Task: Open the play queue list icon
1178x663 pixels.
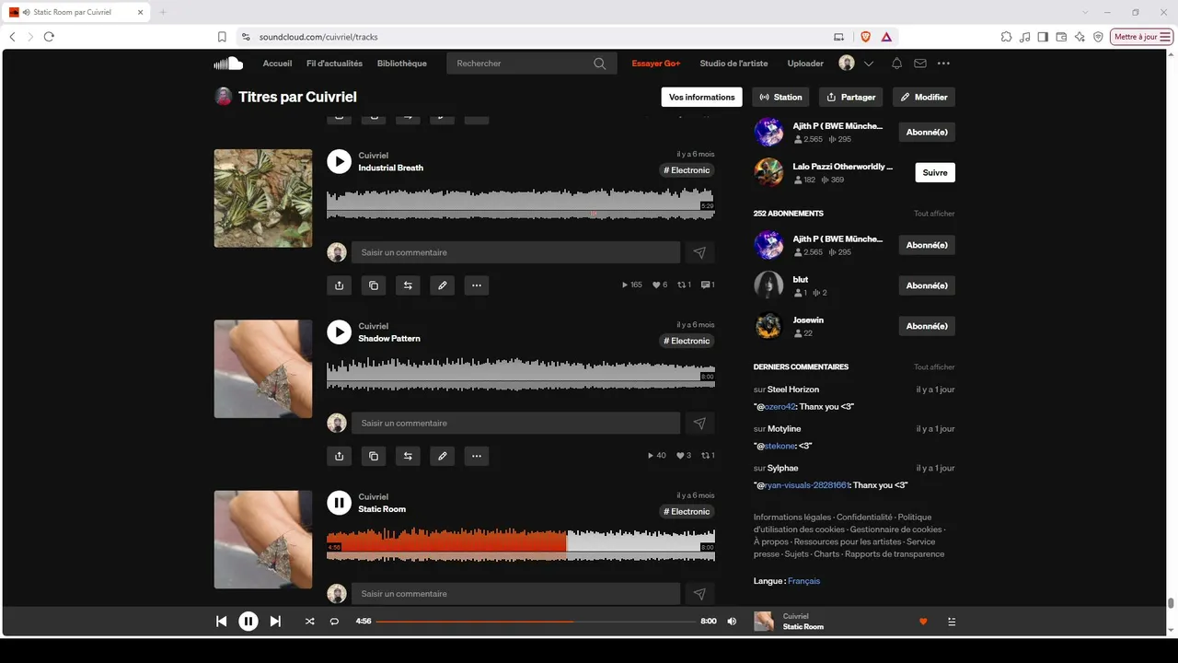Action: point(952,622)
